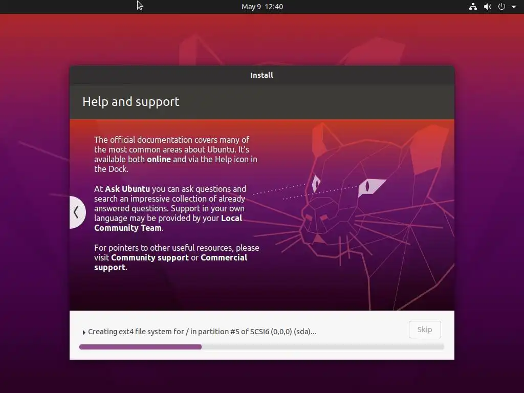Open the clock showing May 9 12:40
The image size is (524, 393).
coord(263,7)
